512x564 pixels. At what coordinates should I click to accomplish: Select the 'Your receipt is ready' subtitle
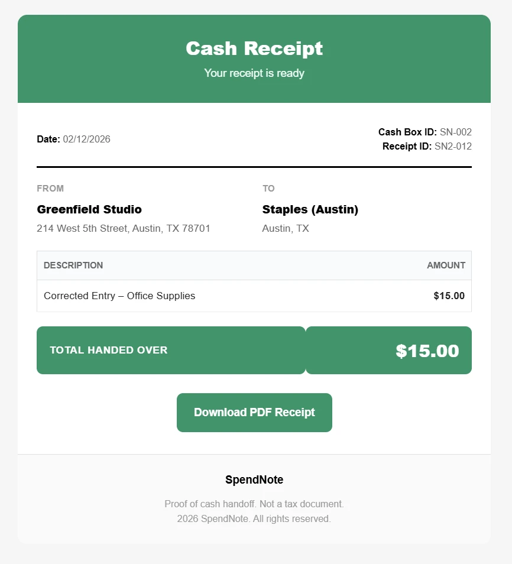(x=254, y=73)
